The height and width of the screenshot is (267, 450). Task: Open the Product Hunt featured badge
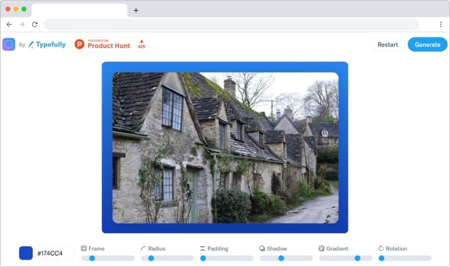click(111, 44)
